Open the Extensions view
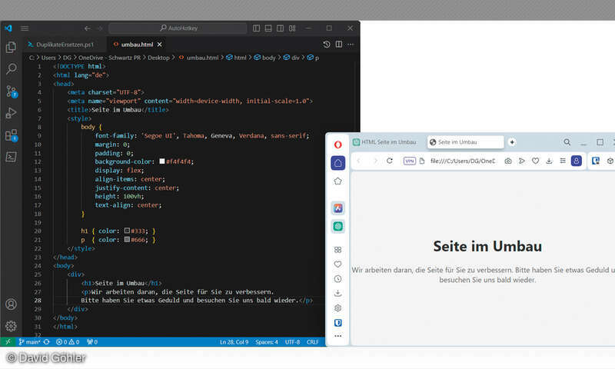 [11, 135]
